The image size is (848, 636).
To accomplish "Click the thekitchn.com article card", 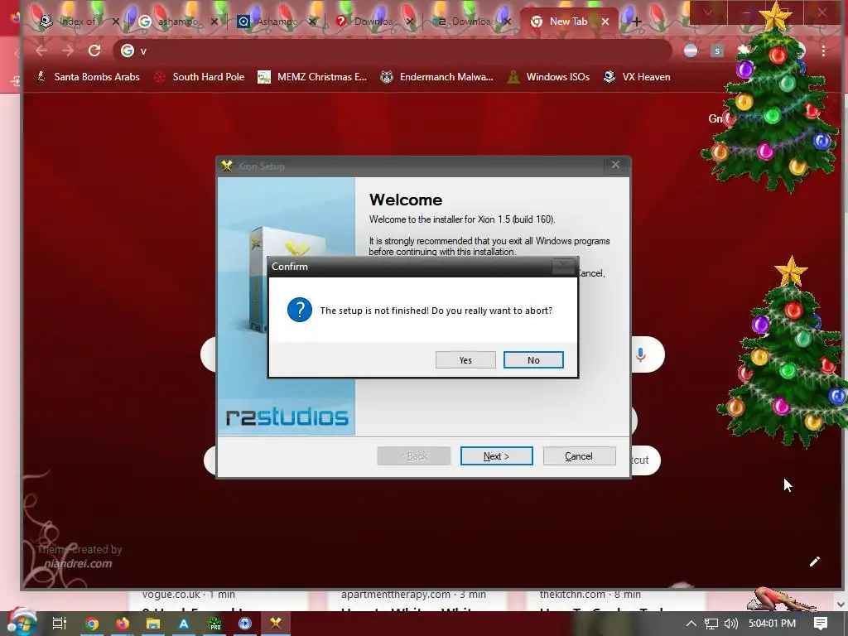I will tap(615, 601).
